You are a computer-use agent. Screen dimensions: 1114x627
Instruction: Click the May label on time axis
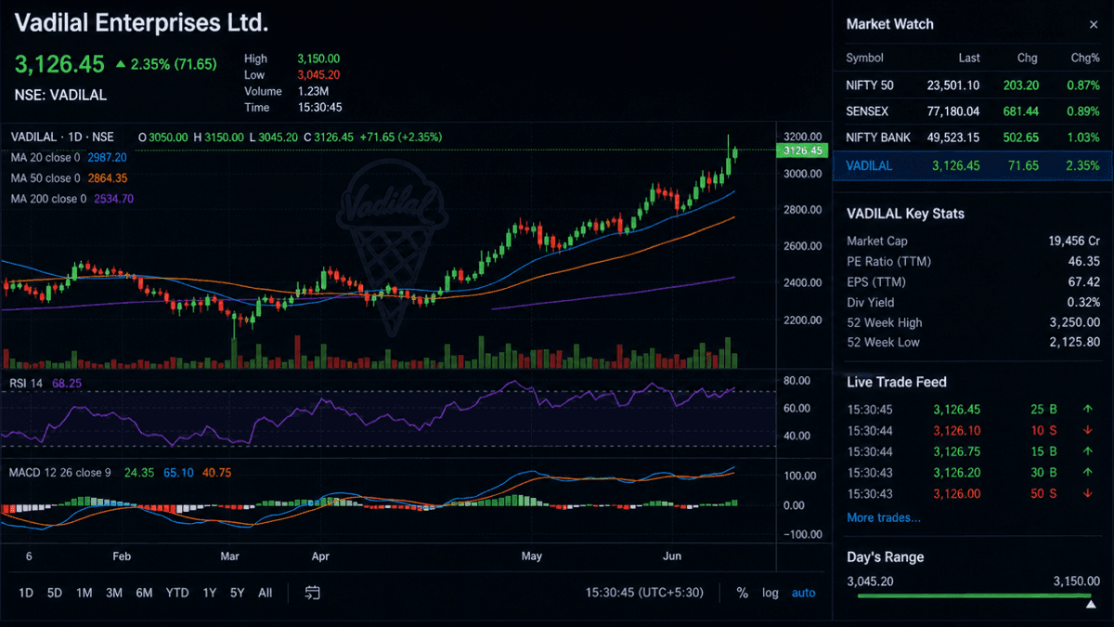[531, 556]
